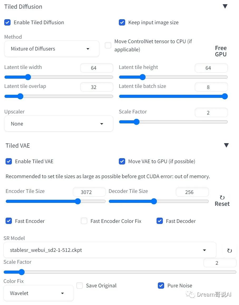The width and height of the screenshot is (239, 305).
Task: Open the Color Fix Wavelet dropdown
Action: pos(38,293)
